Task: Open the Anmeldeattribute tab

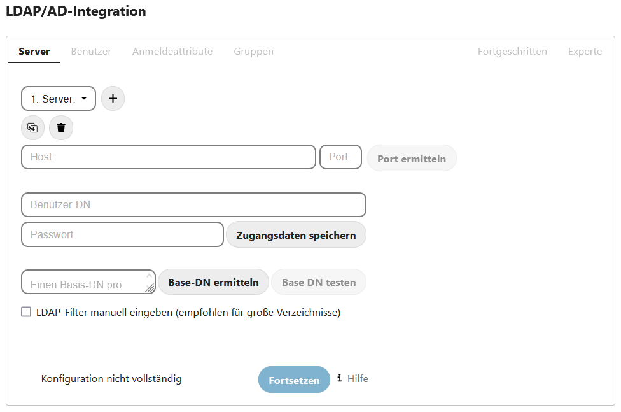Action: (172, 52)
